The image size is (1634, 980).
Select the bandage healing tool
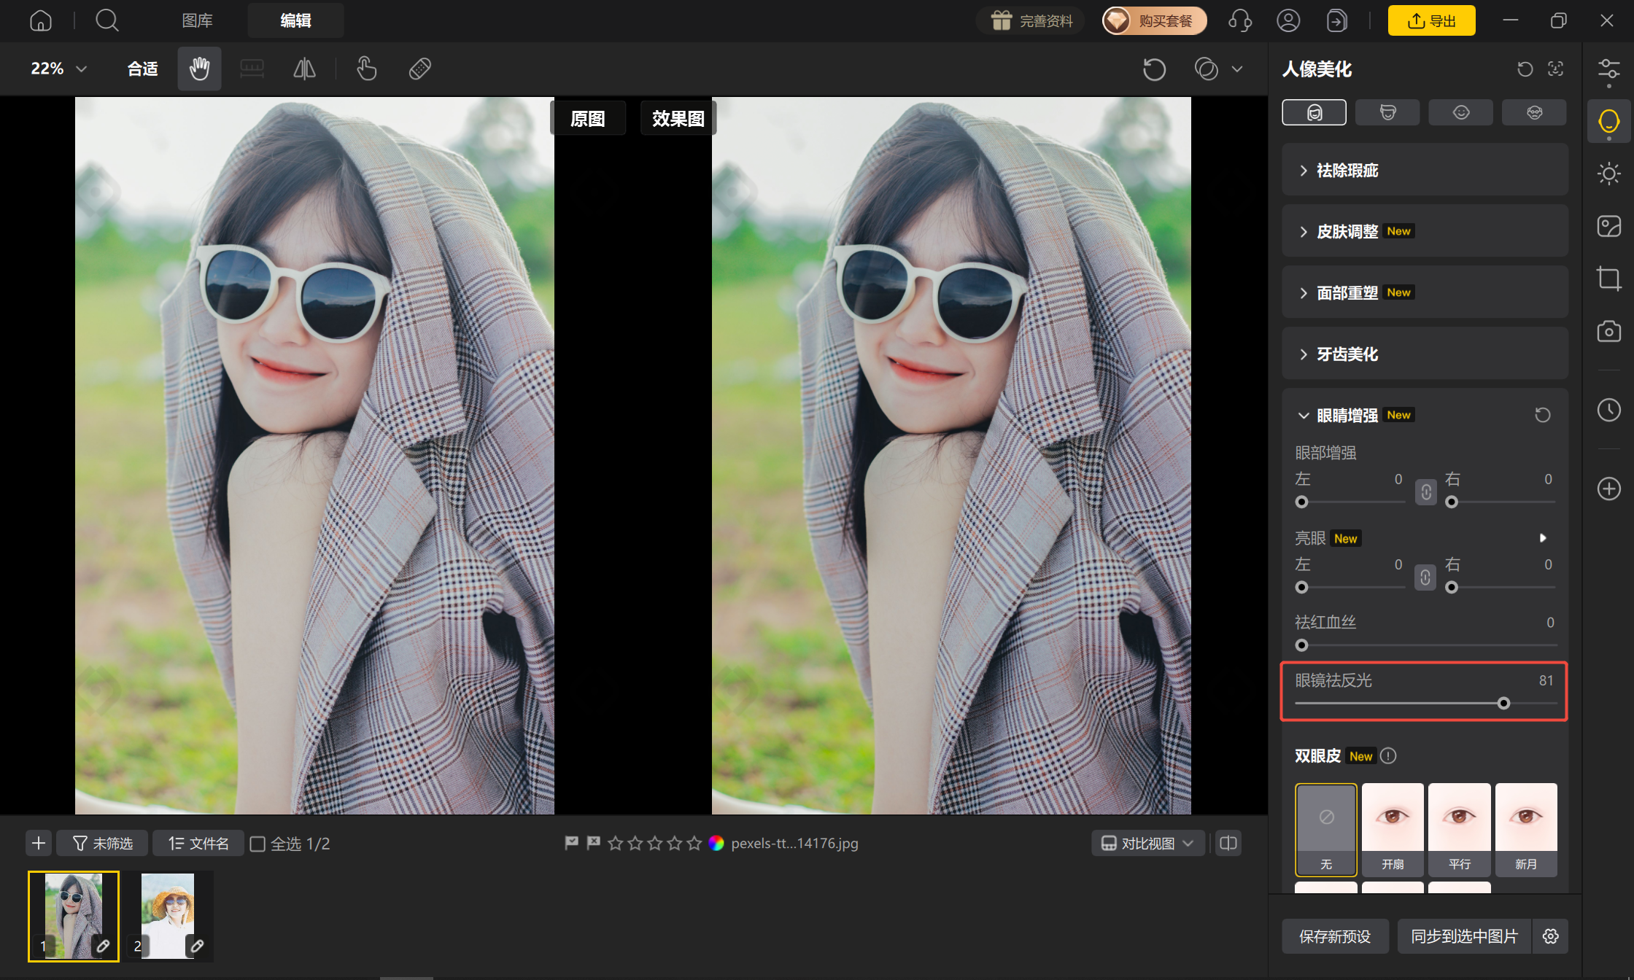pos(420,69)
